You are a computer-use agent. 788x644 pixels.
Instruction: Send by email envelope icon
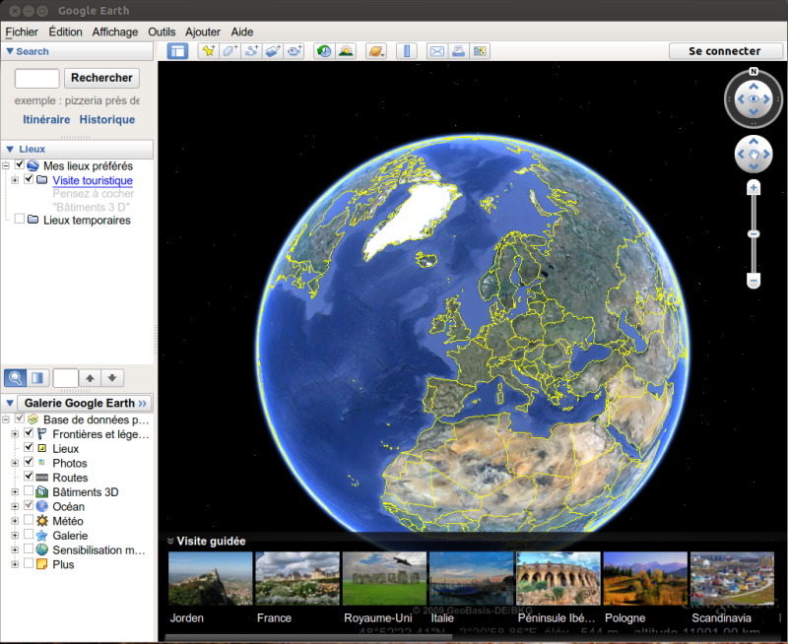coord(437,51)
